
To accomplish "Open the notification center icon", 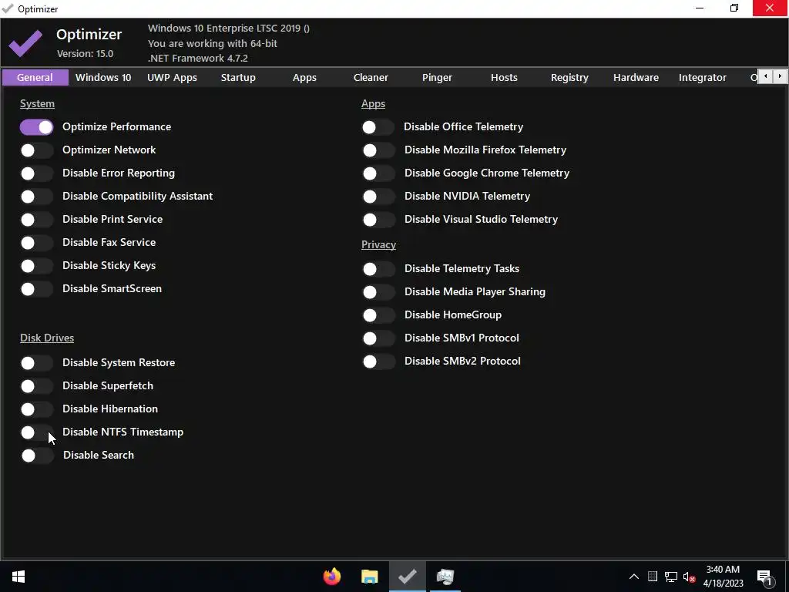I will coord(764,578).
